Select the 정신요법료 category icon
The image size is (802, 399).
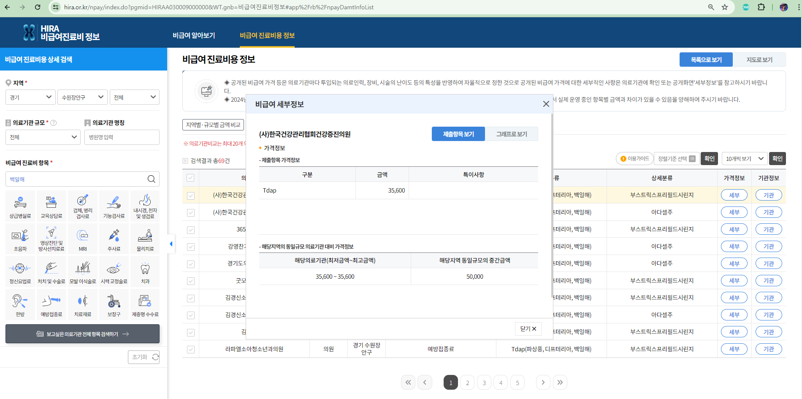pyautogui.click(x=20, y=271)
